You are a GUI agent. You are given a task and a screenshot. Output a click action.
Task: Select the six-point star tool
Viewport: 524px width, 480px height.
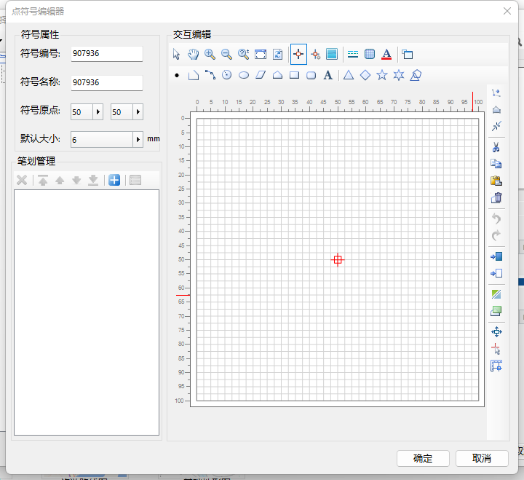(x=399, y=75)
